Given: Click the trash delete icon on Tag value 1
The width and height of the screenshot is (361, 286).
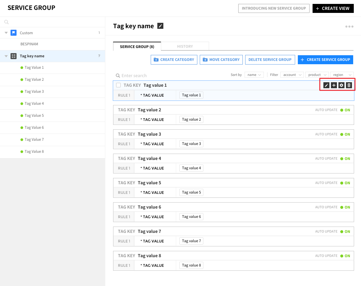Looking at the screenshot, I should [x=349, y=86].
